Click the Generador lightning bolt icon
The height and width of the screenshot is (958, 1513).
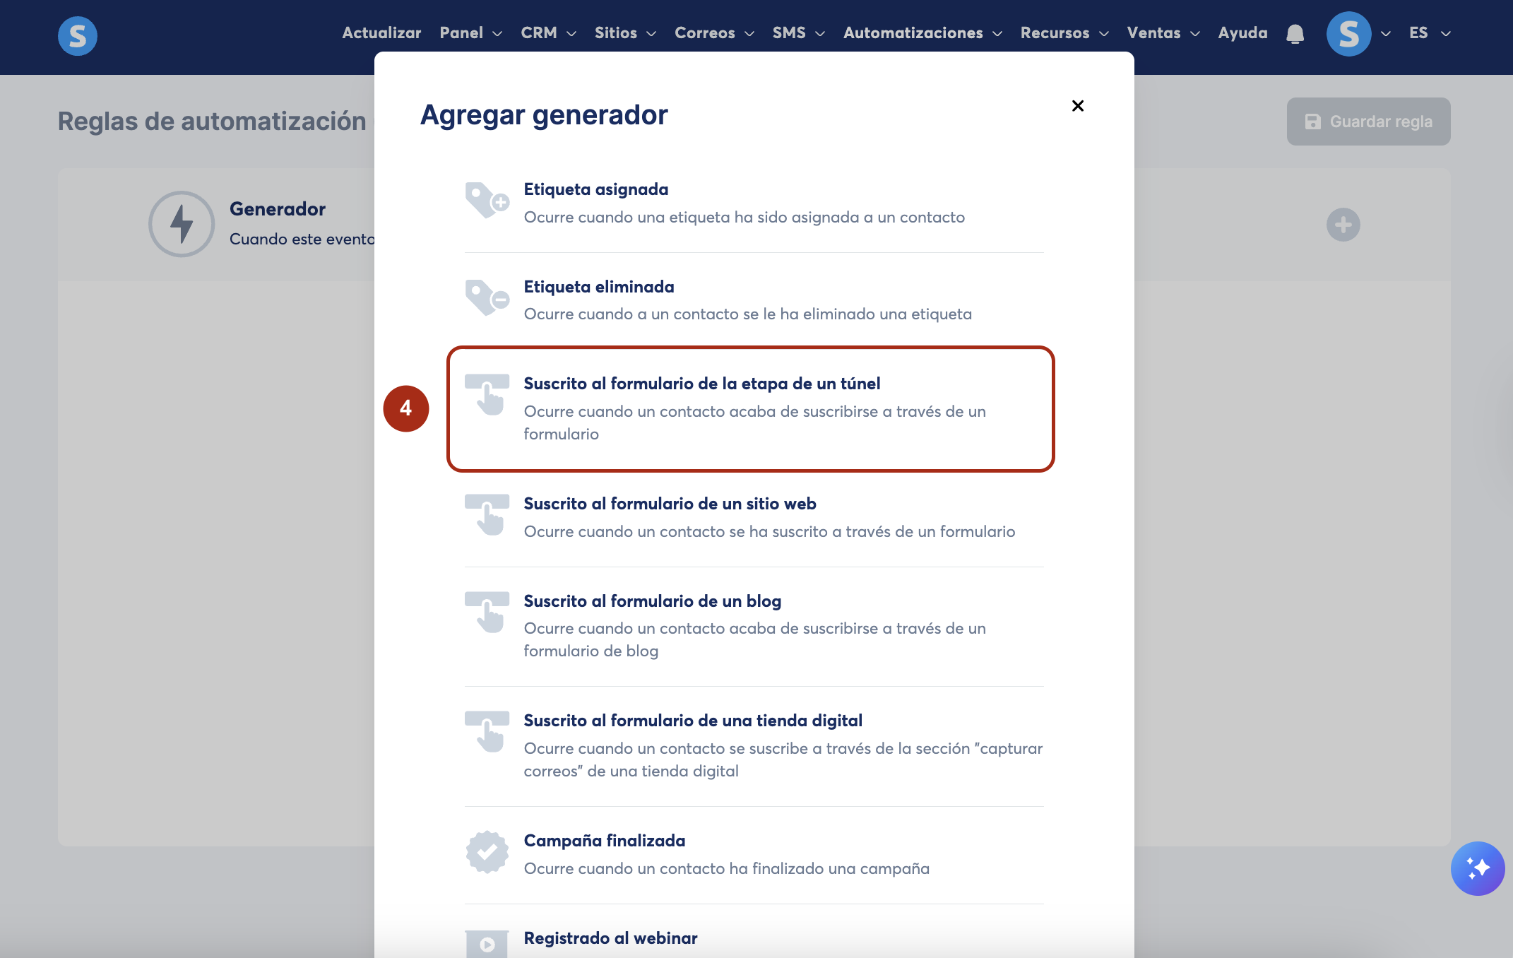click(x=182, y=224)
